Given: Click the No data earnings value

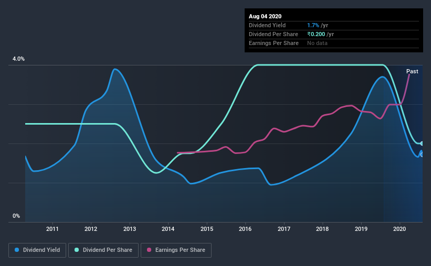Looking at the screenshot, I should [317, 43].
